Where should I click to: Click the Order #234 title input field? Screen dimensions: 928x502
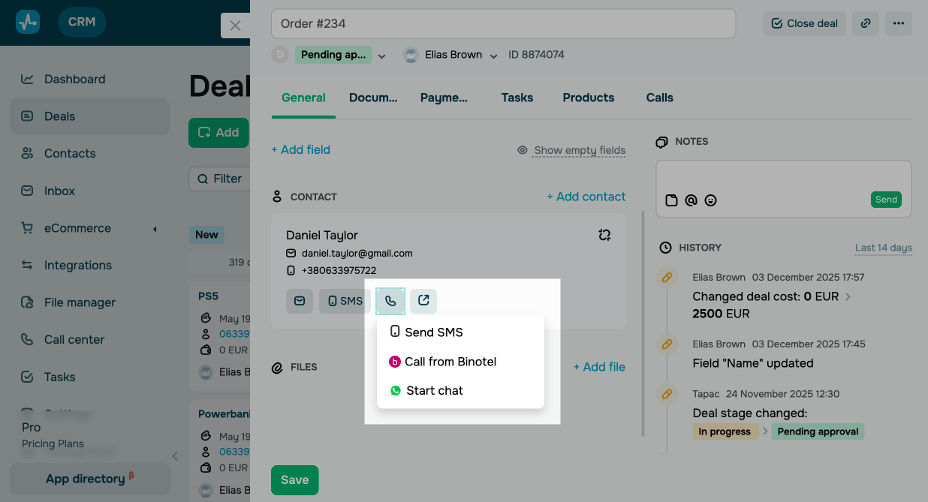pyautogui.click(x=503, y=23)
